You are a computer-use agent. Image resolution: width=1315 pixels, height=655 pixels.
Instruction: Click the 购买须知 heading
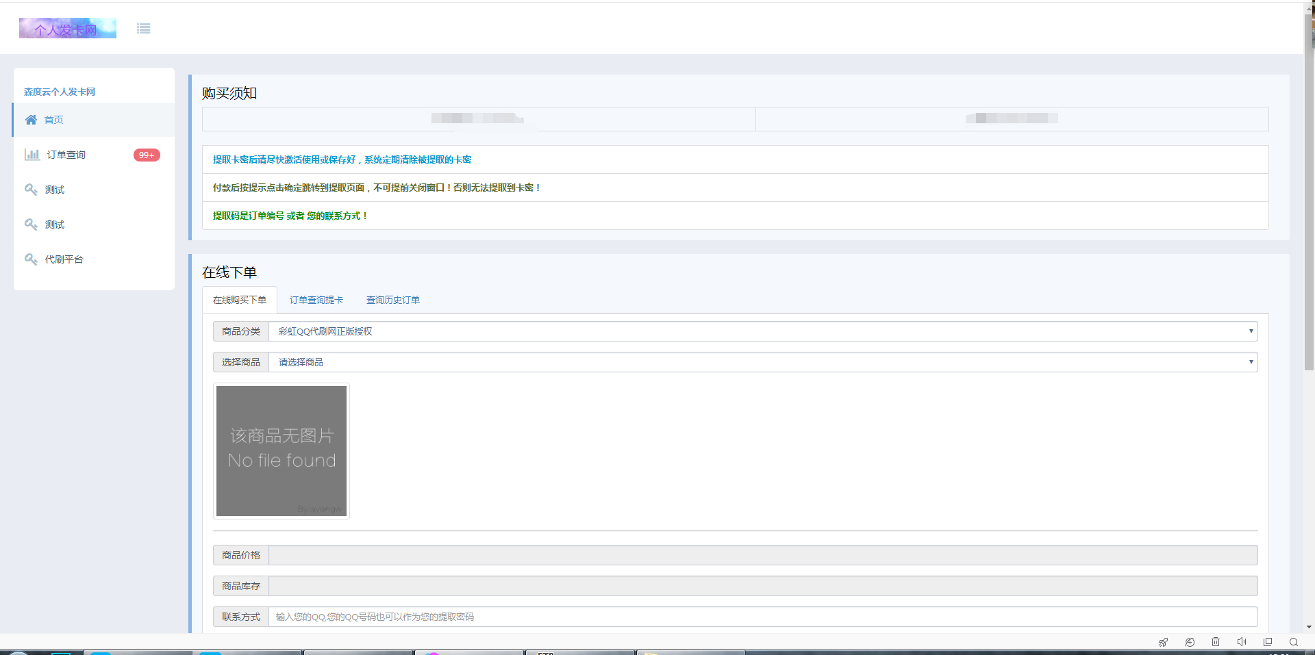(229, 93)
